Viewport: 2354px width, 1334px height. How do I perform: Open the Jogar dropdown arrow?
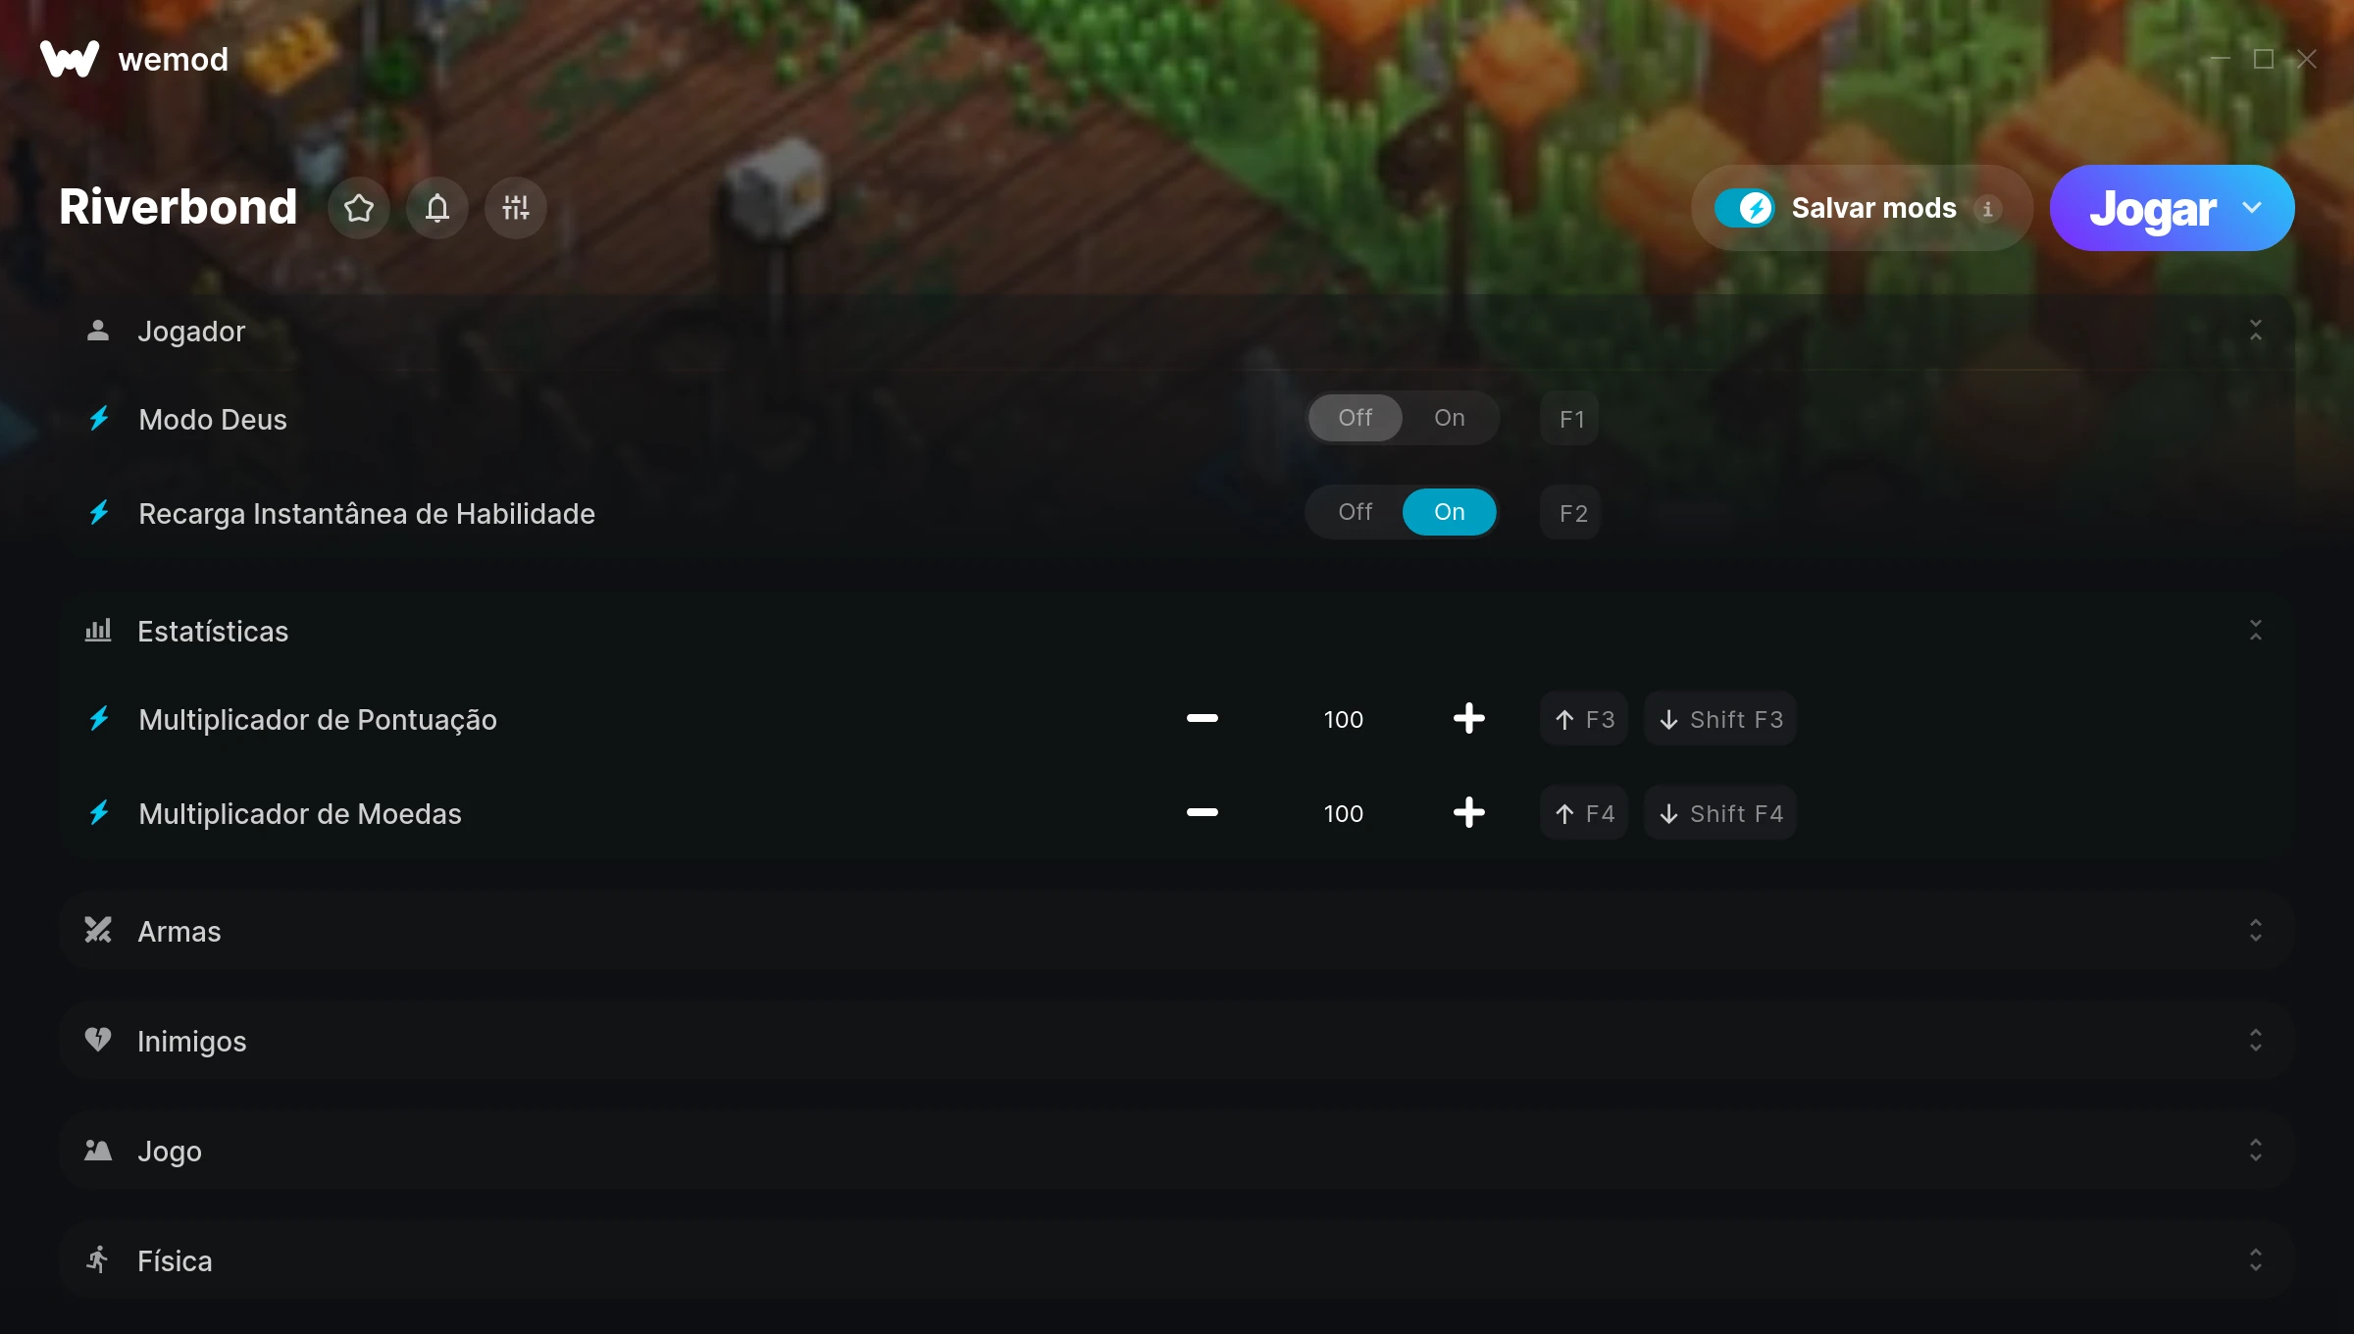[2252, 208]
